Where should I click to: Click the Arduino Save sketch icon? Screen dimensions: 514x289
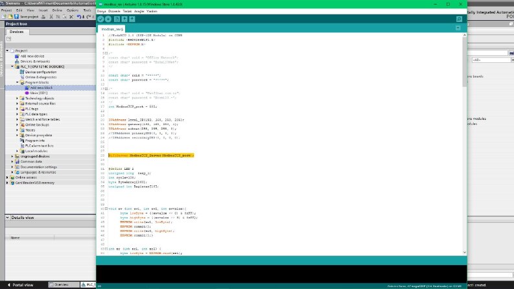(132, 19)
